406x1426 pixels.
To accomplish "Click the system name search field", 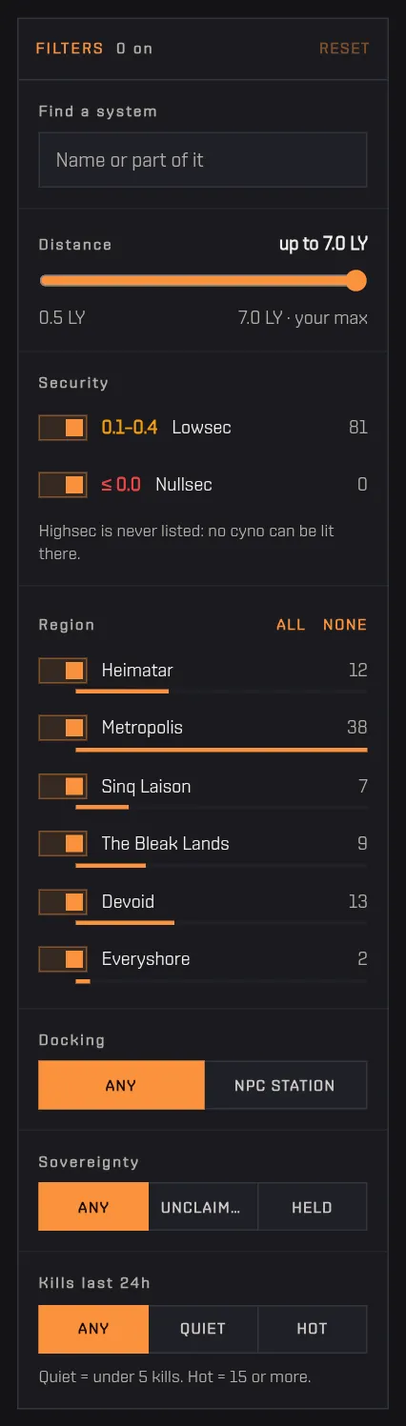I will pyautogui.click(x=203, y=160).
